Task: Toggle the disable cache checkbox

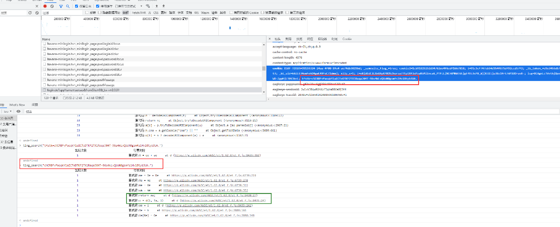Action: (98, 6)
